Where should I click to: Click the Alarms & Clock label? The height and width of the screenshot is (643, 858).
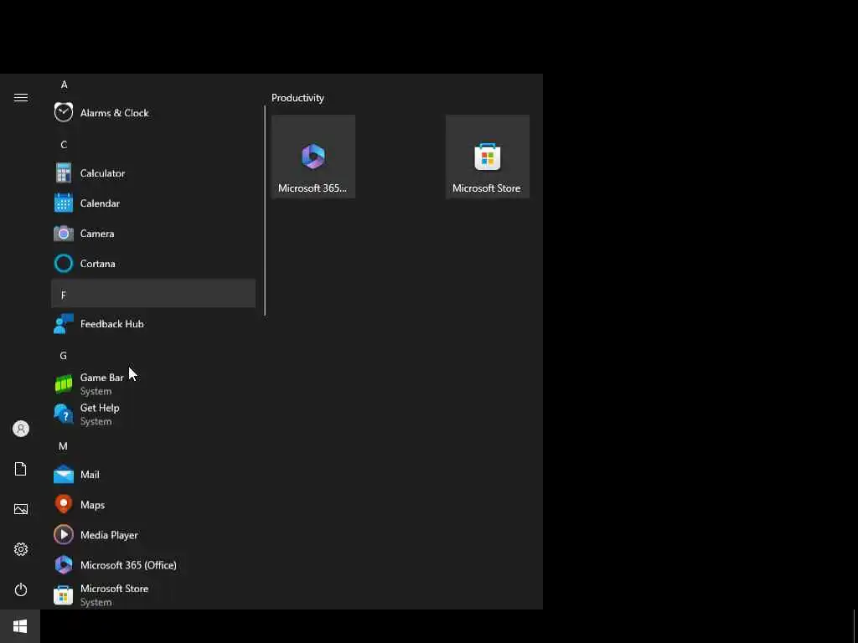(x=114, y=113)
